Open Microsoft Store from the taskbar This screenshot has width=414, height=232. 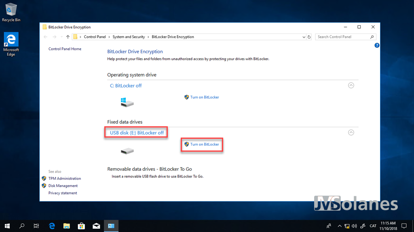(x=81, y=226)
